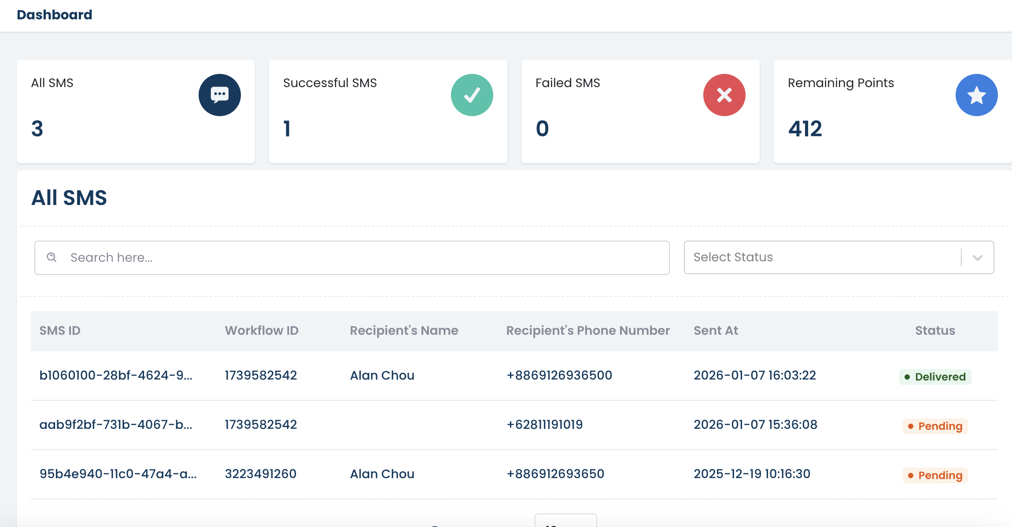1012x527 pixels.
Task: Click the Recipient's Name column header
Action: (x=404, y=331)
